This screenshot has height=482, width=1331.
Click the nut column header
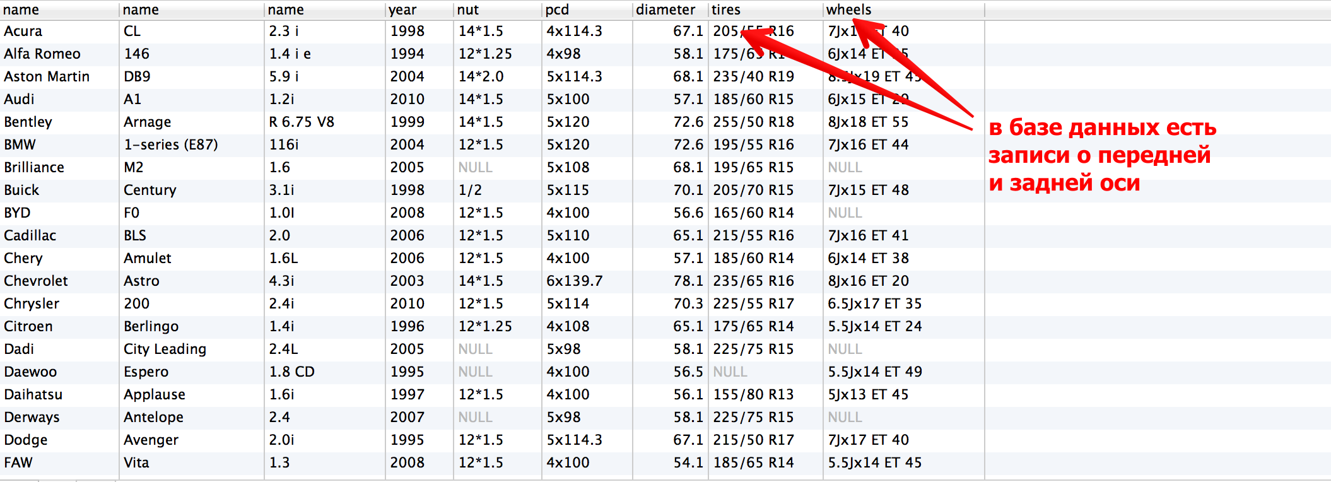pyautogui.click(x=497, y=9)
